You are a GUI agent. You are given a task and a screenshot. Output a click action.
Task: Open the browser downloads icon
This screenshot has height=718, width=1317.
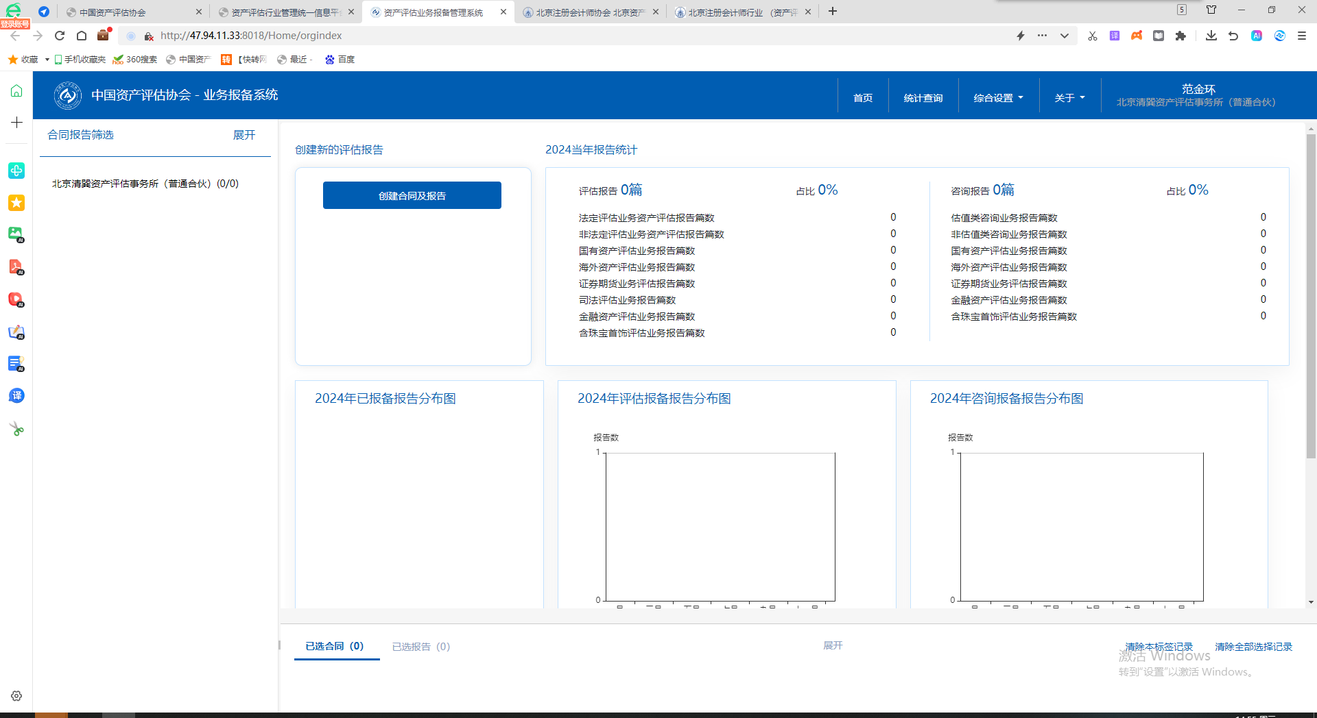1211,36
